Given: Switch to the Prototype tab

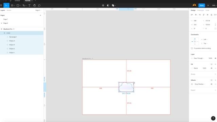Looking at the screenshot, I should coord(200,10).
